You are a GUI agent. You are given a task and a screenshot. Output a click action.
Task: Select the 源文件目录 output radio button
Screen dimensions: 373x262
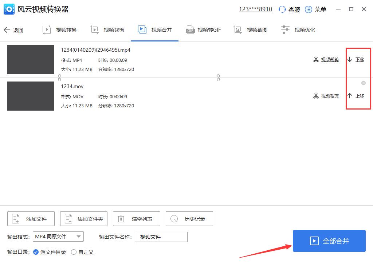(35, 251)
